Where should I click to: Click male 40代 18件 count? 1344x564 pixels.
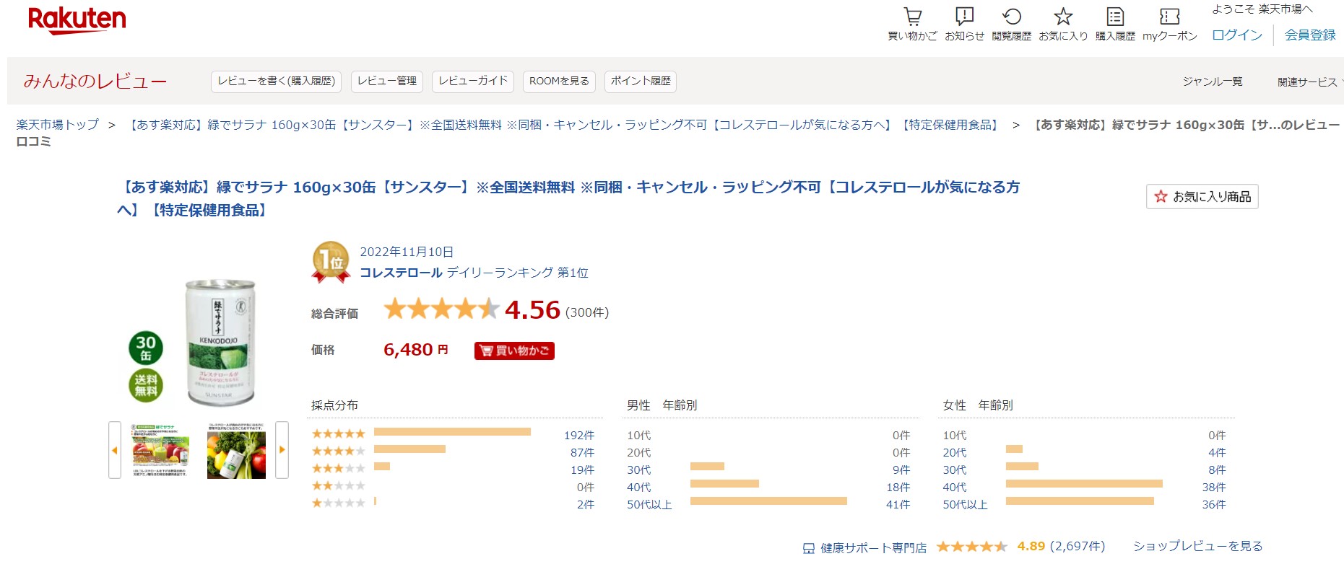pyautogui.click(x=898, y=487)
